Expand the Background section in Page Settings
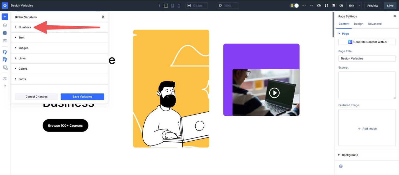 [350, 155]
